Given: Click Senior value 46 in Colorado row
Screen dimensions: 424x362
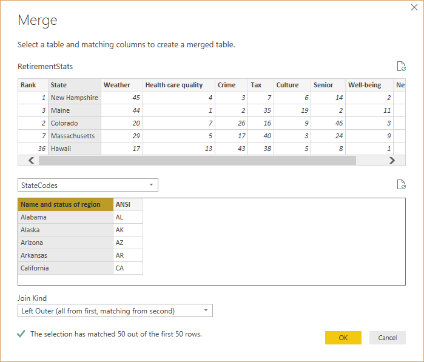Looking at the screenshot, I should [328, 123].
